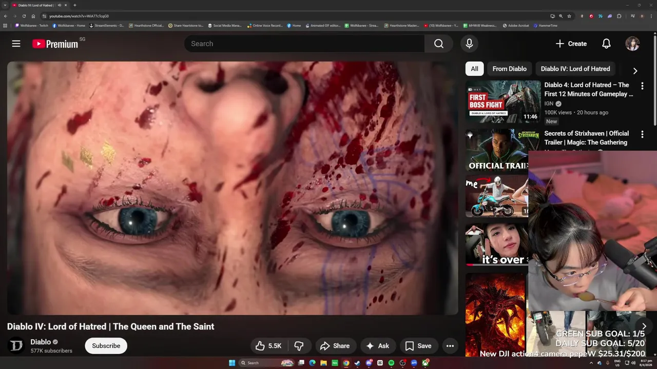Open the Adobe Acrobat bookmark

(516, 25)
